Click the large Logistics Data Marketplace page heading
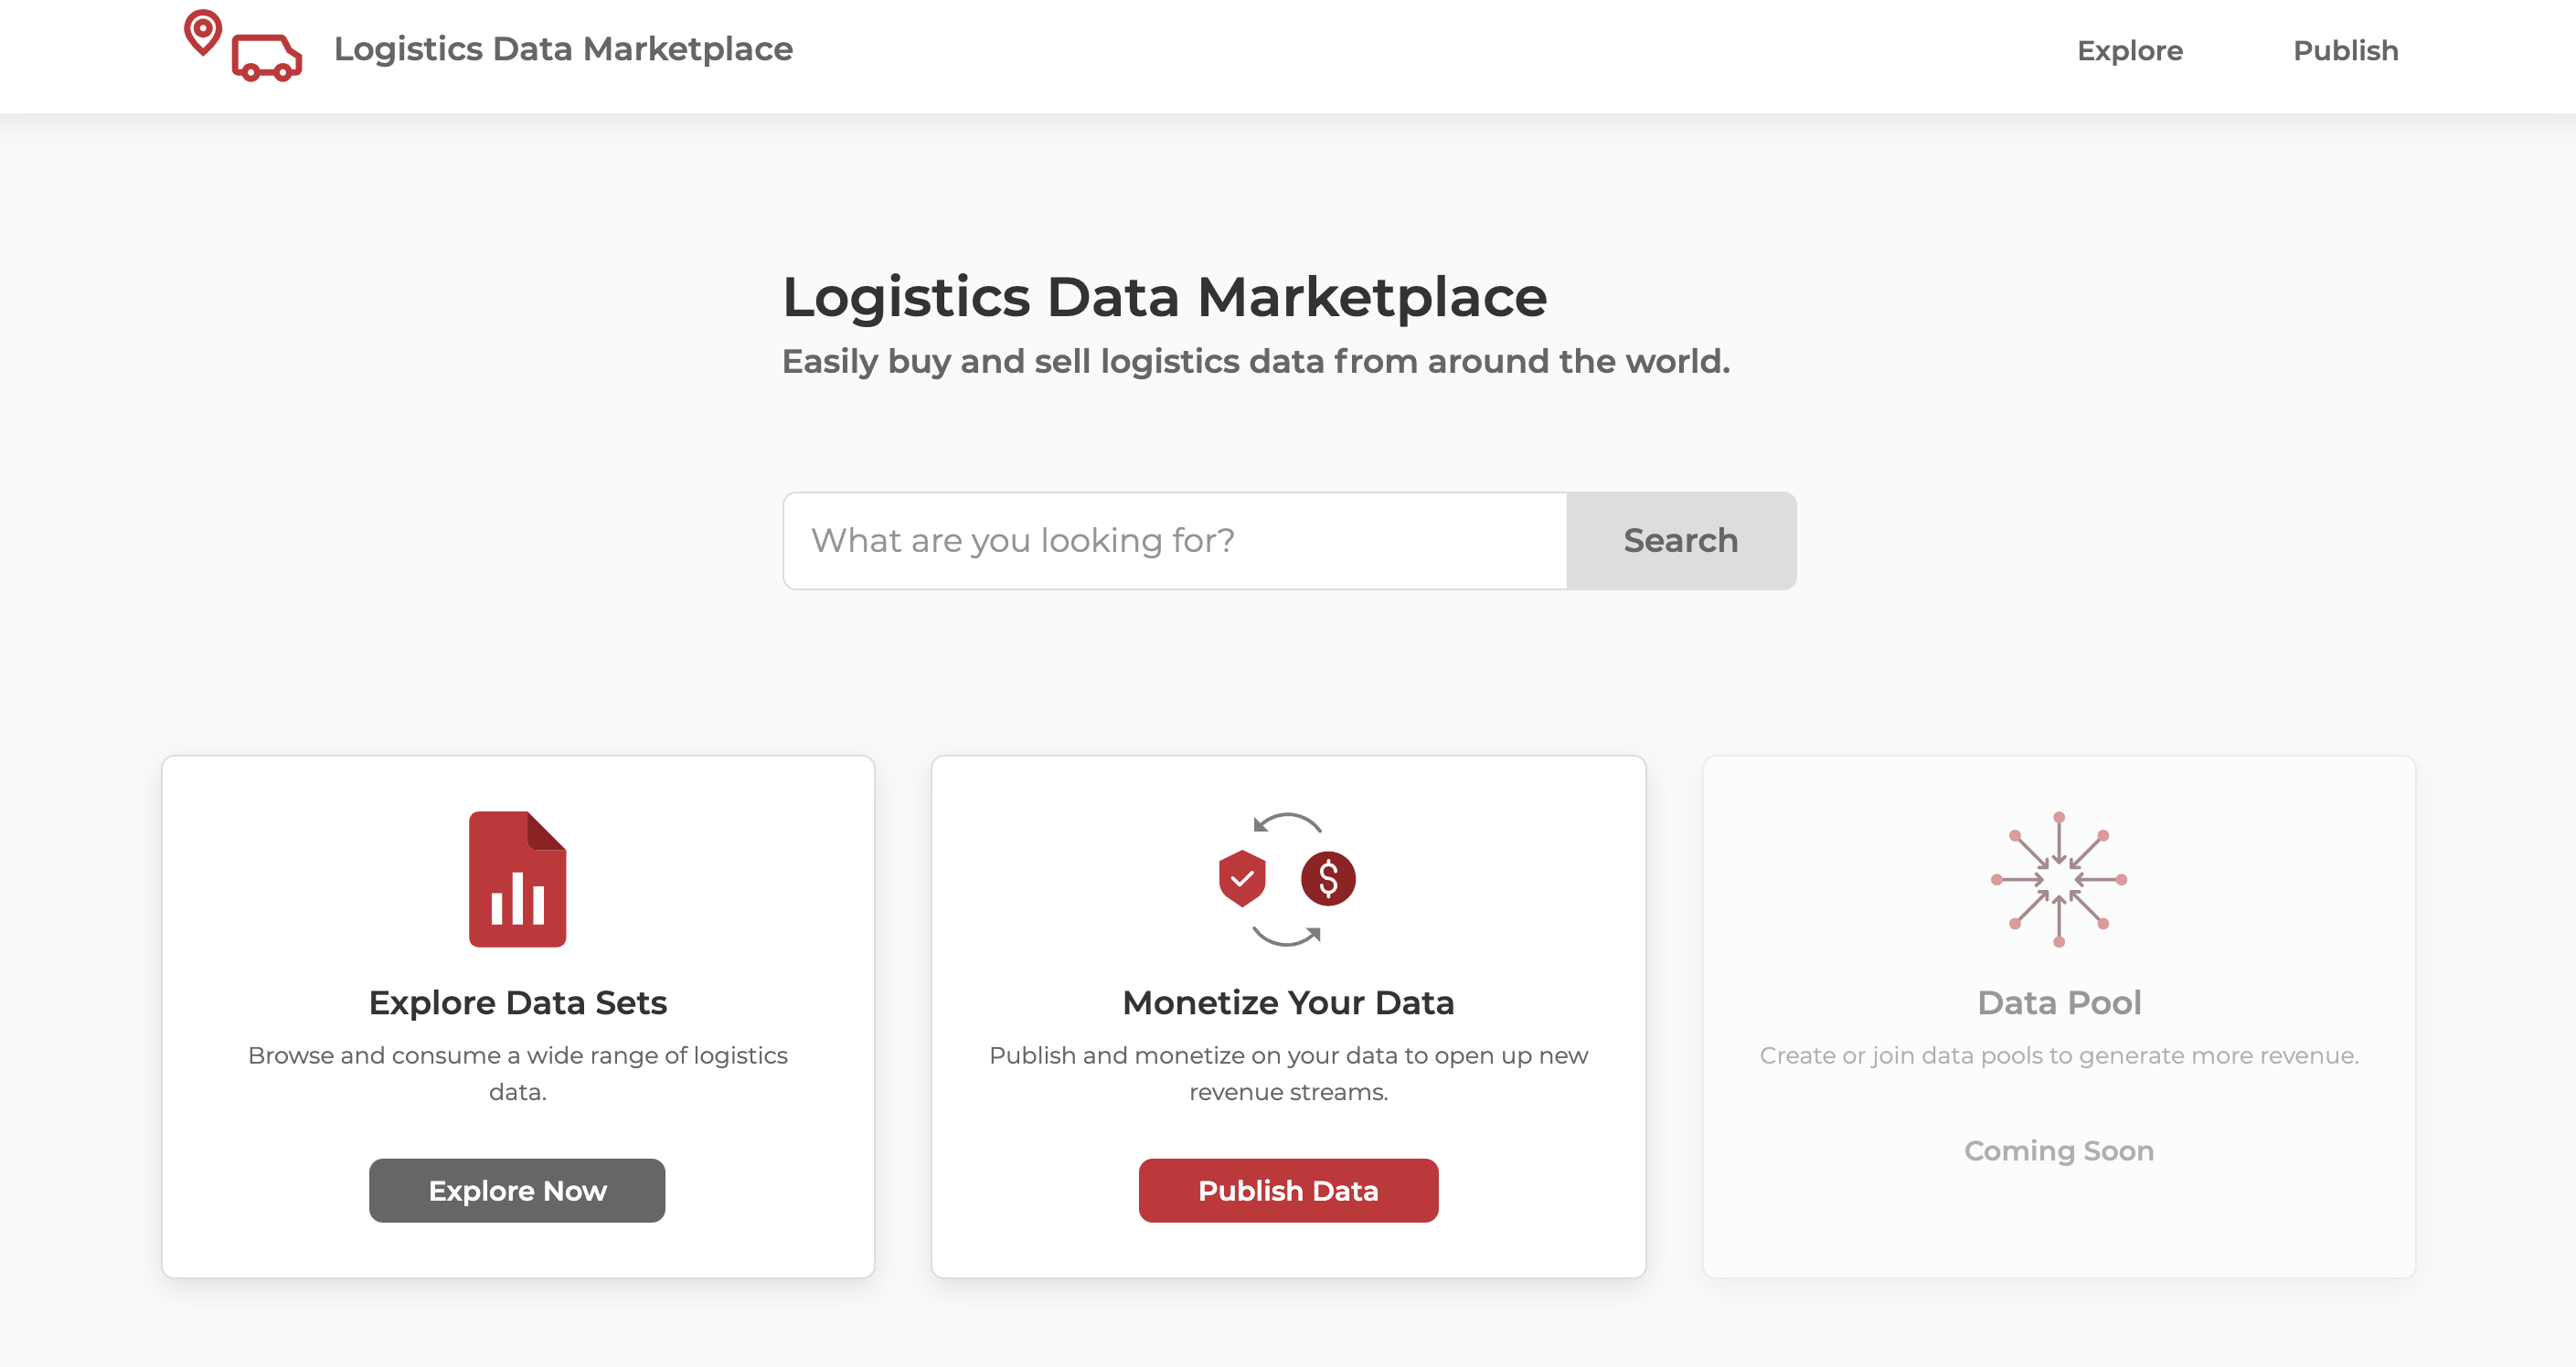 pyautogui.click(x=1164, y=298)
